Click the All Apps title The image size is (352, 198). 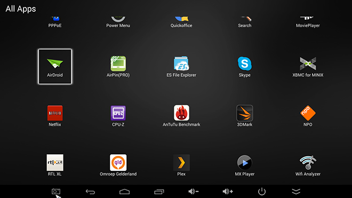tap(21, 9)
